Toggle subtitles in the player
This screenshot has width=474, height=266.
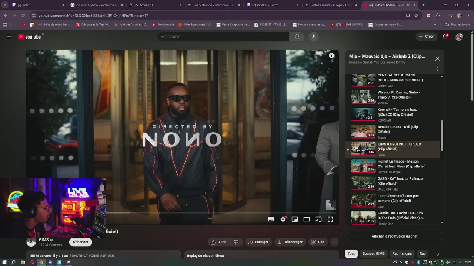pos(271,219)
